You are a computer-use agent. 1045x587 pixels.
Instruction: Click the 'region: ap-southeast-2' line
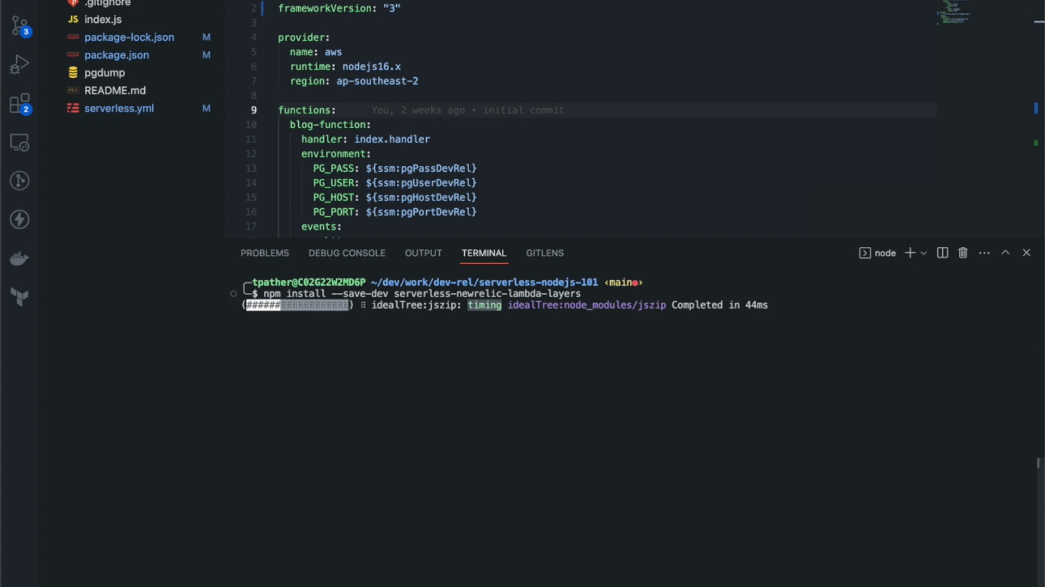click(x=354, y=82)
